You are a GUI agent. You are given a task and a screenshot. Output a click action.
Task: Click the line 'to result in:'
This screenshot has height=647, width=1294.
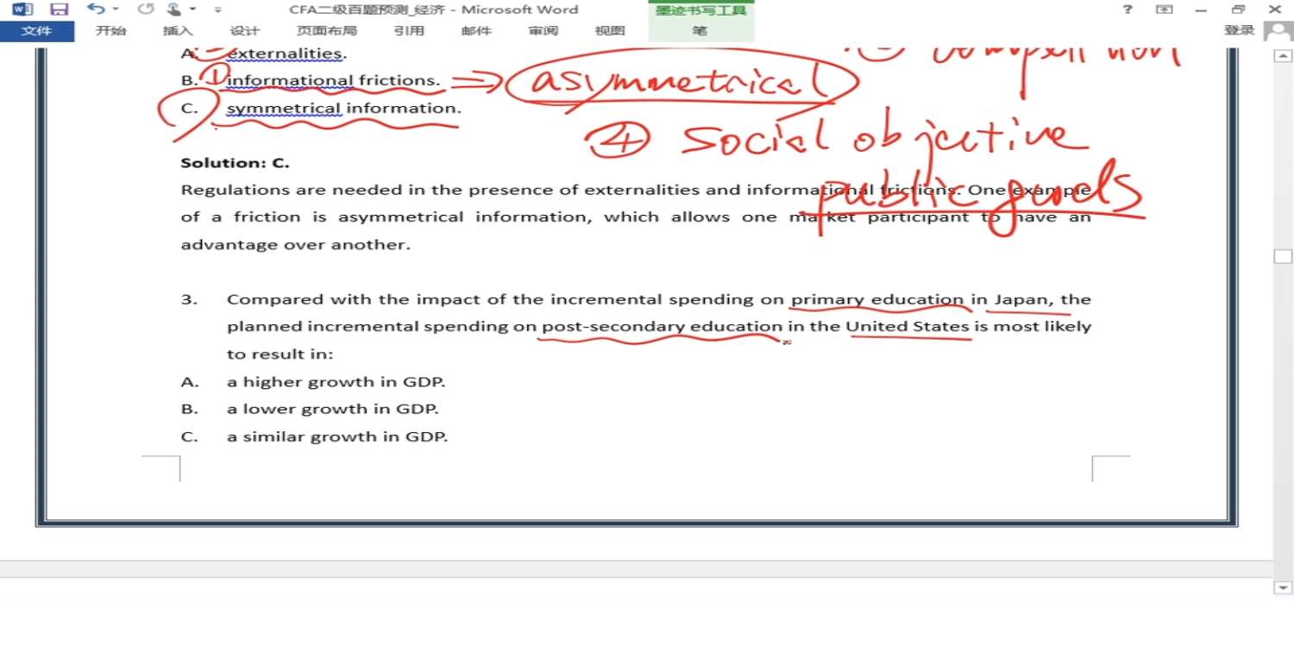280,354
